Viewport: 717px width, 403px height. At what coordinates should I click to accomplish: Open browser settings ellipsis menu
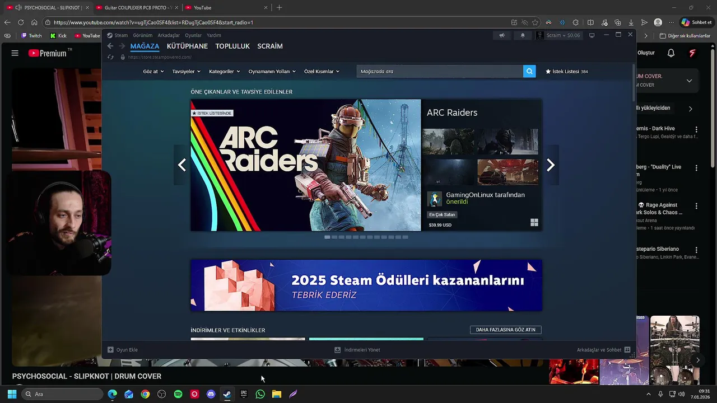[x=672, y=22]
